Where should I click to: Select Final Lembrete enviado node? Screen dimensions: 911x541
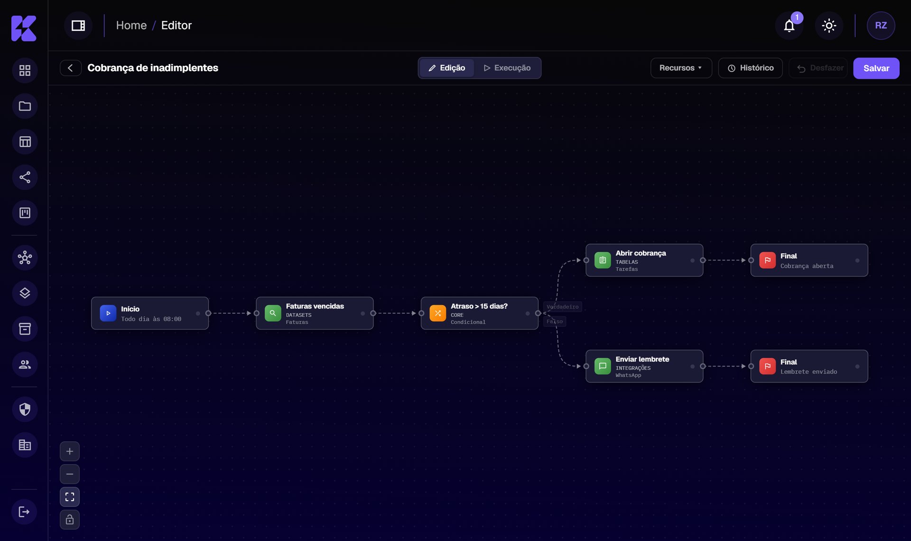[809, 366]
